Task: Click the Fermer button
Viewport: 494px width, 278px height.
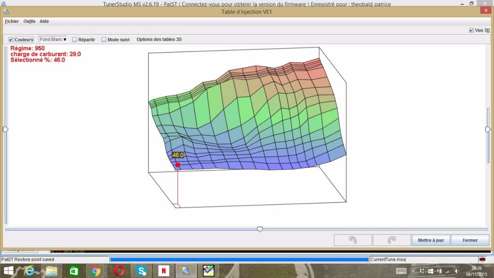Action: [470, 240]
